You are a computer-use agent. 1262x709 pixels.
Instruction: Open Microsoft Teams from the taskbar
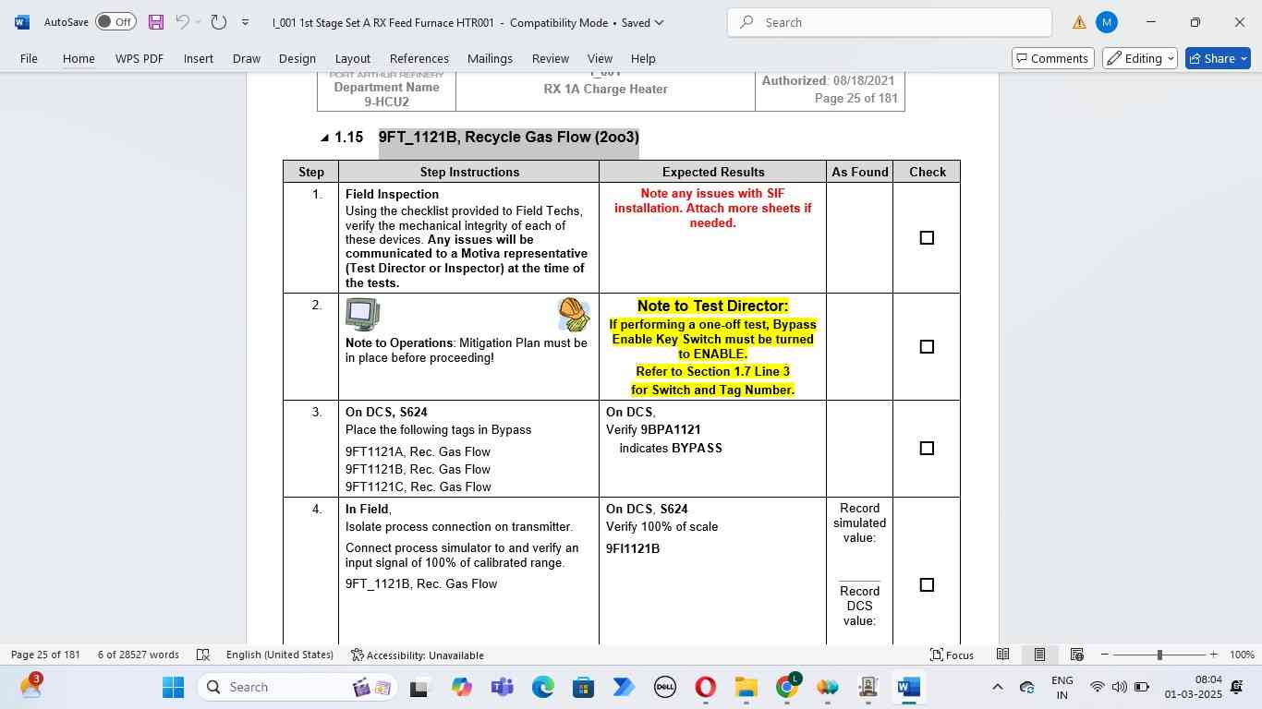503,687
